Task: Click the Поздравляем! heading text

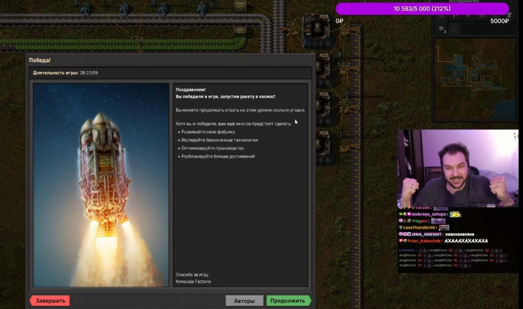Action: tap(191, 89)
